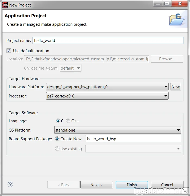Click the Target Software group label
Viewport: 190px width, 196px height.
tap(23, 113)
